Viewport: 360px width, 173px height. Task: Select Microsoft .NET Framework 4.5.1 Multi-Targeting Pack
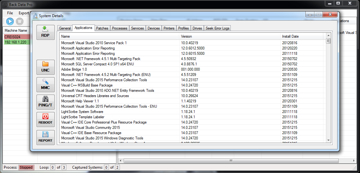tap(193, 59)
